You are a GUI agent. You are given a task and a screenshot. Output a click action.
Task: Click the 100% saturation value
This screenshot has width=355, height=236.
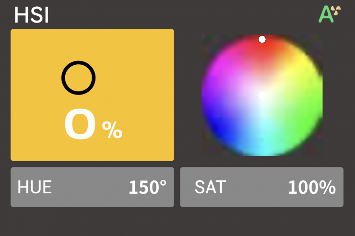[x=311, y=188]
